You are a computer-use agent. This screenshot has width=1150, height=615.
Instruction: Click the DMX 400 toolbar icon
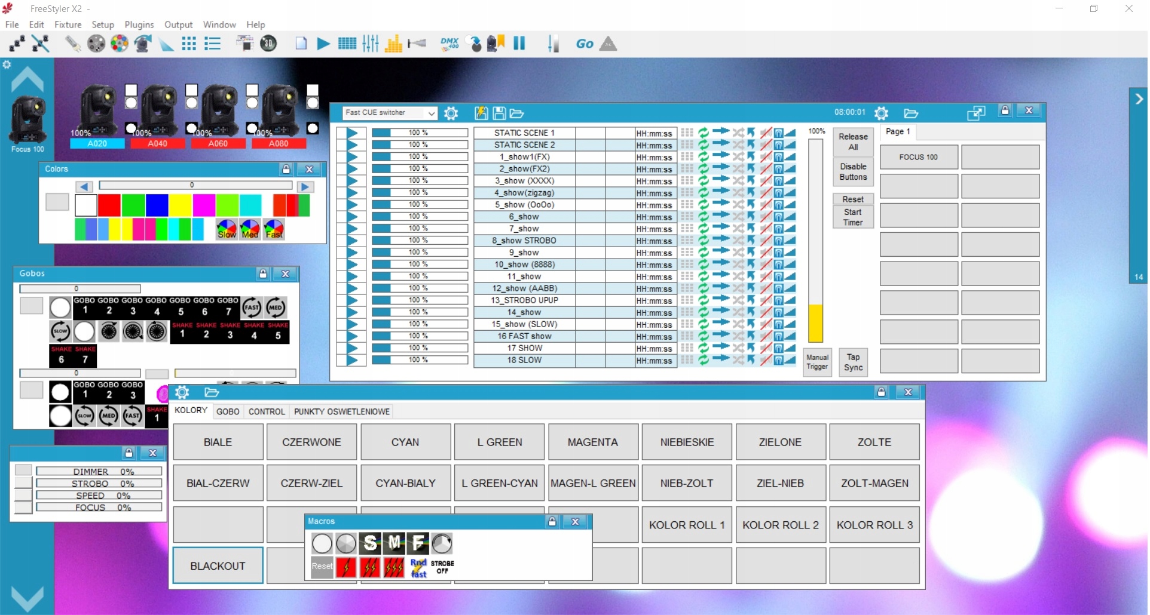pyautogui.click(x=449, y=44)
